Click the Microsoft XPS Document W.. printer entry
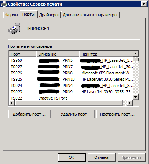 [x=107, y=73]
